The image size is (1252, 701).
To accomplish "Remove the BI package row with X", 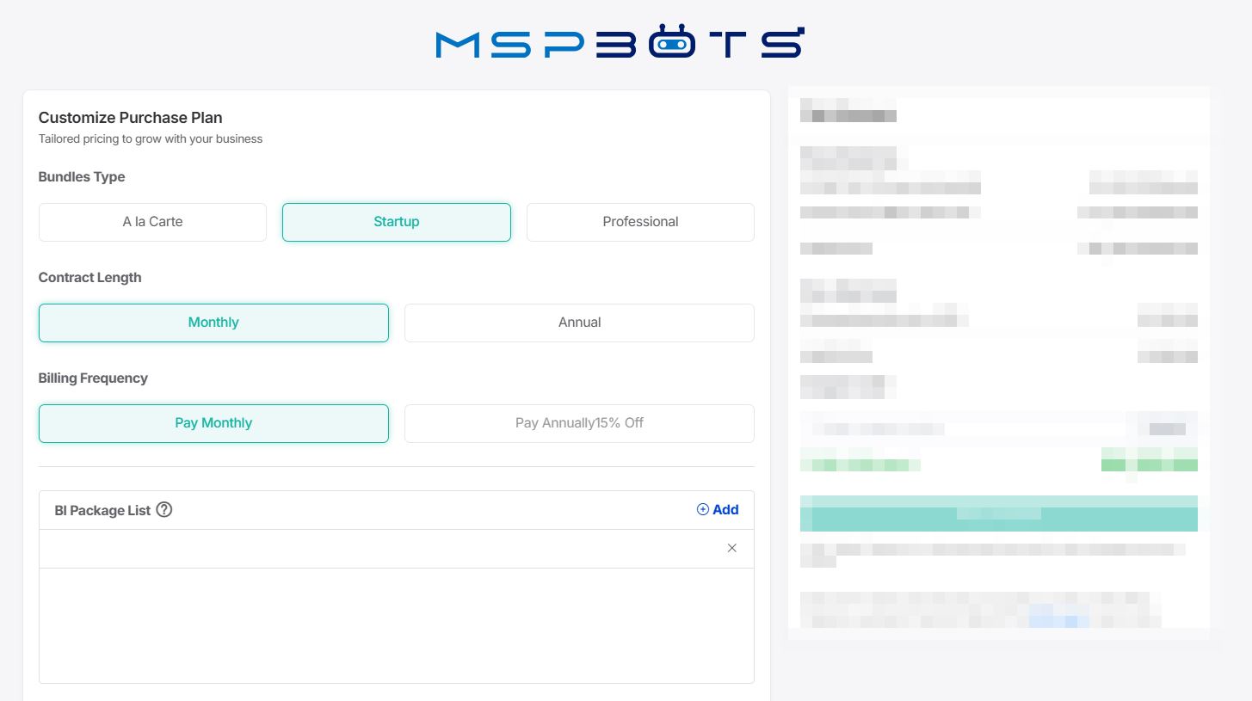I will pyautogui.click(x=732, y=548).
